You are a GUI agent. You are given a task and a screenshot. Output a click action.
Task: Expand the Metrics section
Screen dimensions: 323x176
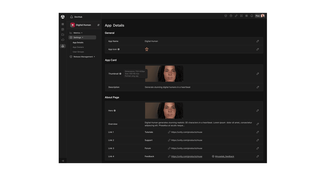coord(76,33)
